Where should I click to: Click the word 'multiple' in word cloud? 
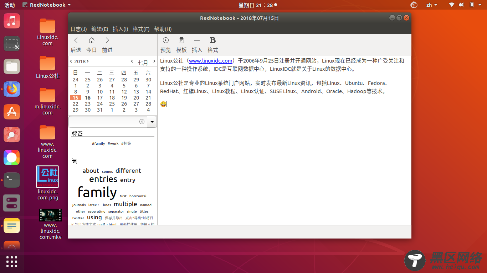pyautogui.click(x=125, y=204)
